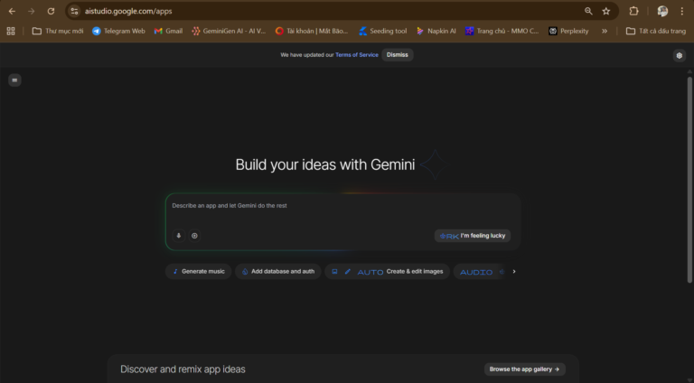This screenshot has height=383, width=694.
Task: Select the Add database and auth chip
Action: pyautogui.click(x=278, y=272)
